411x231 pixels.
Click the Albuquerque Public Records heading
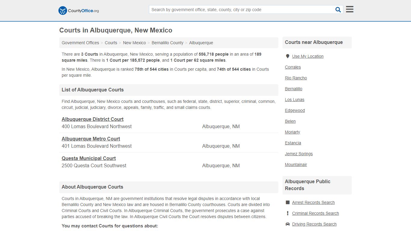(x=307, y=185)
